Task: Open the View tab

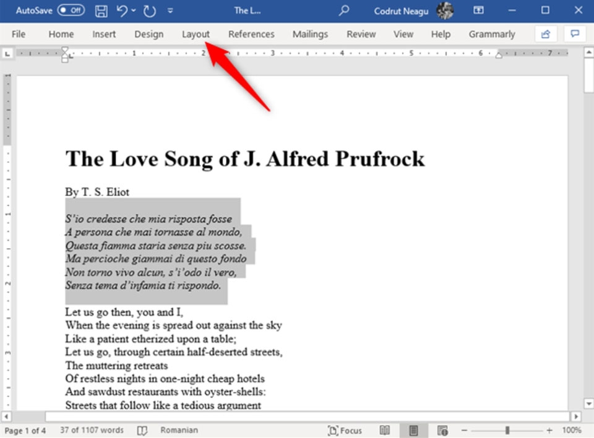Action: (403, 34)
